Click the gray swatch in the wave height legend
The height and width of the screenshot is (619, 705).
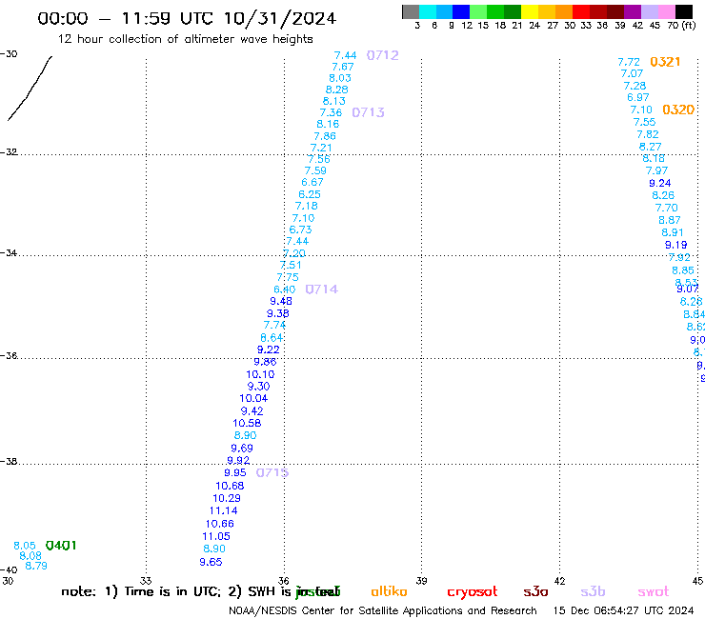click(x=411, y=11)
